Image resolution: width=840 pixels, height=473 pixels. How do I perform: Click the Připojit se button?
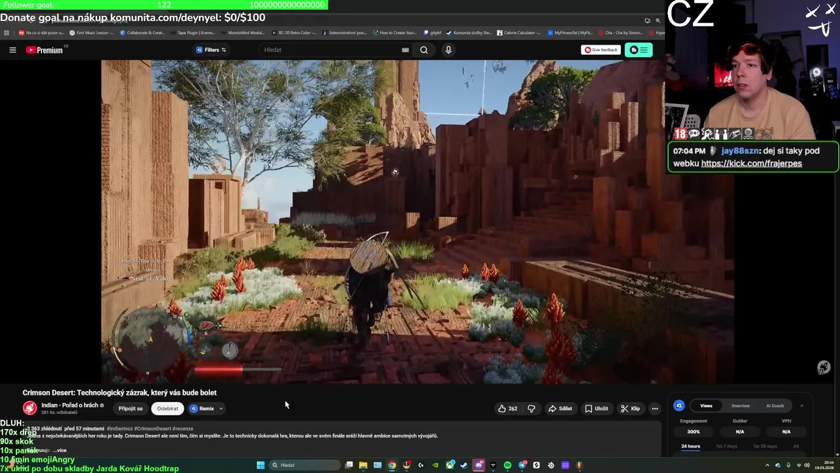point(131,409)
